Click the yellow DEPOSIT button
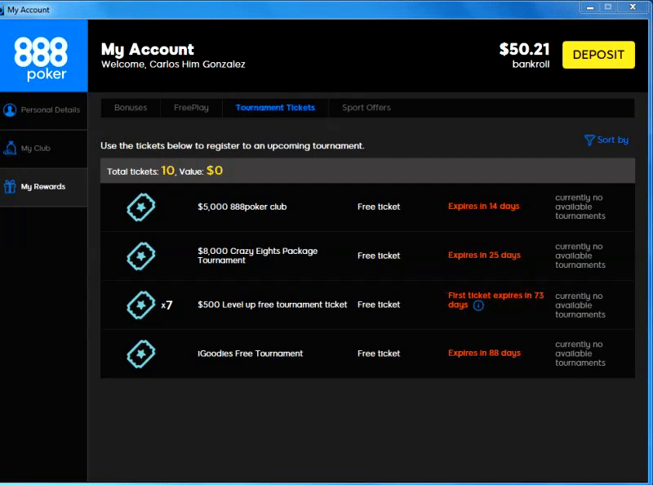The height and width of the screenshot is (485, 653). pos(598,55)
